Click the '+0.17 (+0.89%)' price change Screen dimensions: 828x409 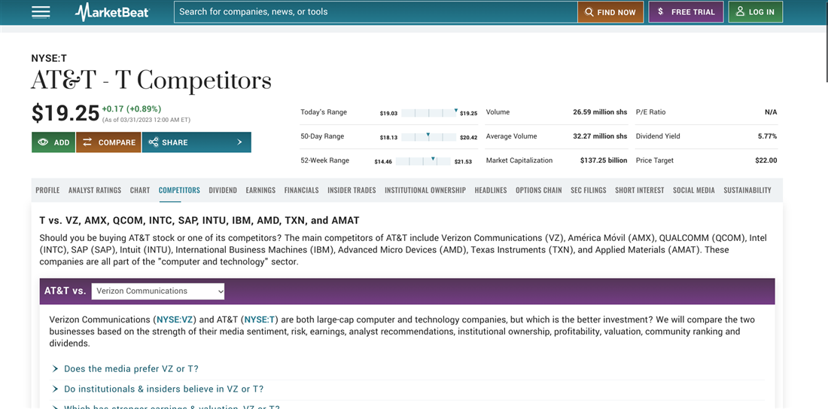[x=132, y=109]
